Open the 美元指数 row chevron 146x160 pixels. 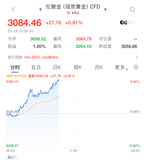click(137, 57)
